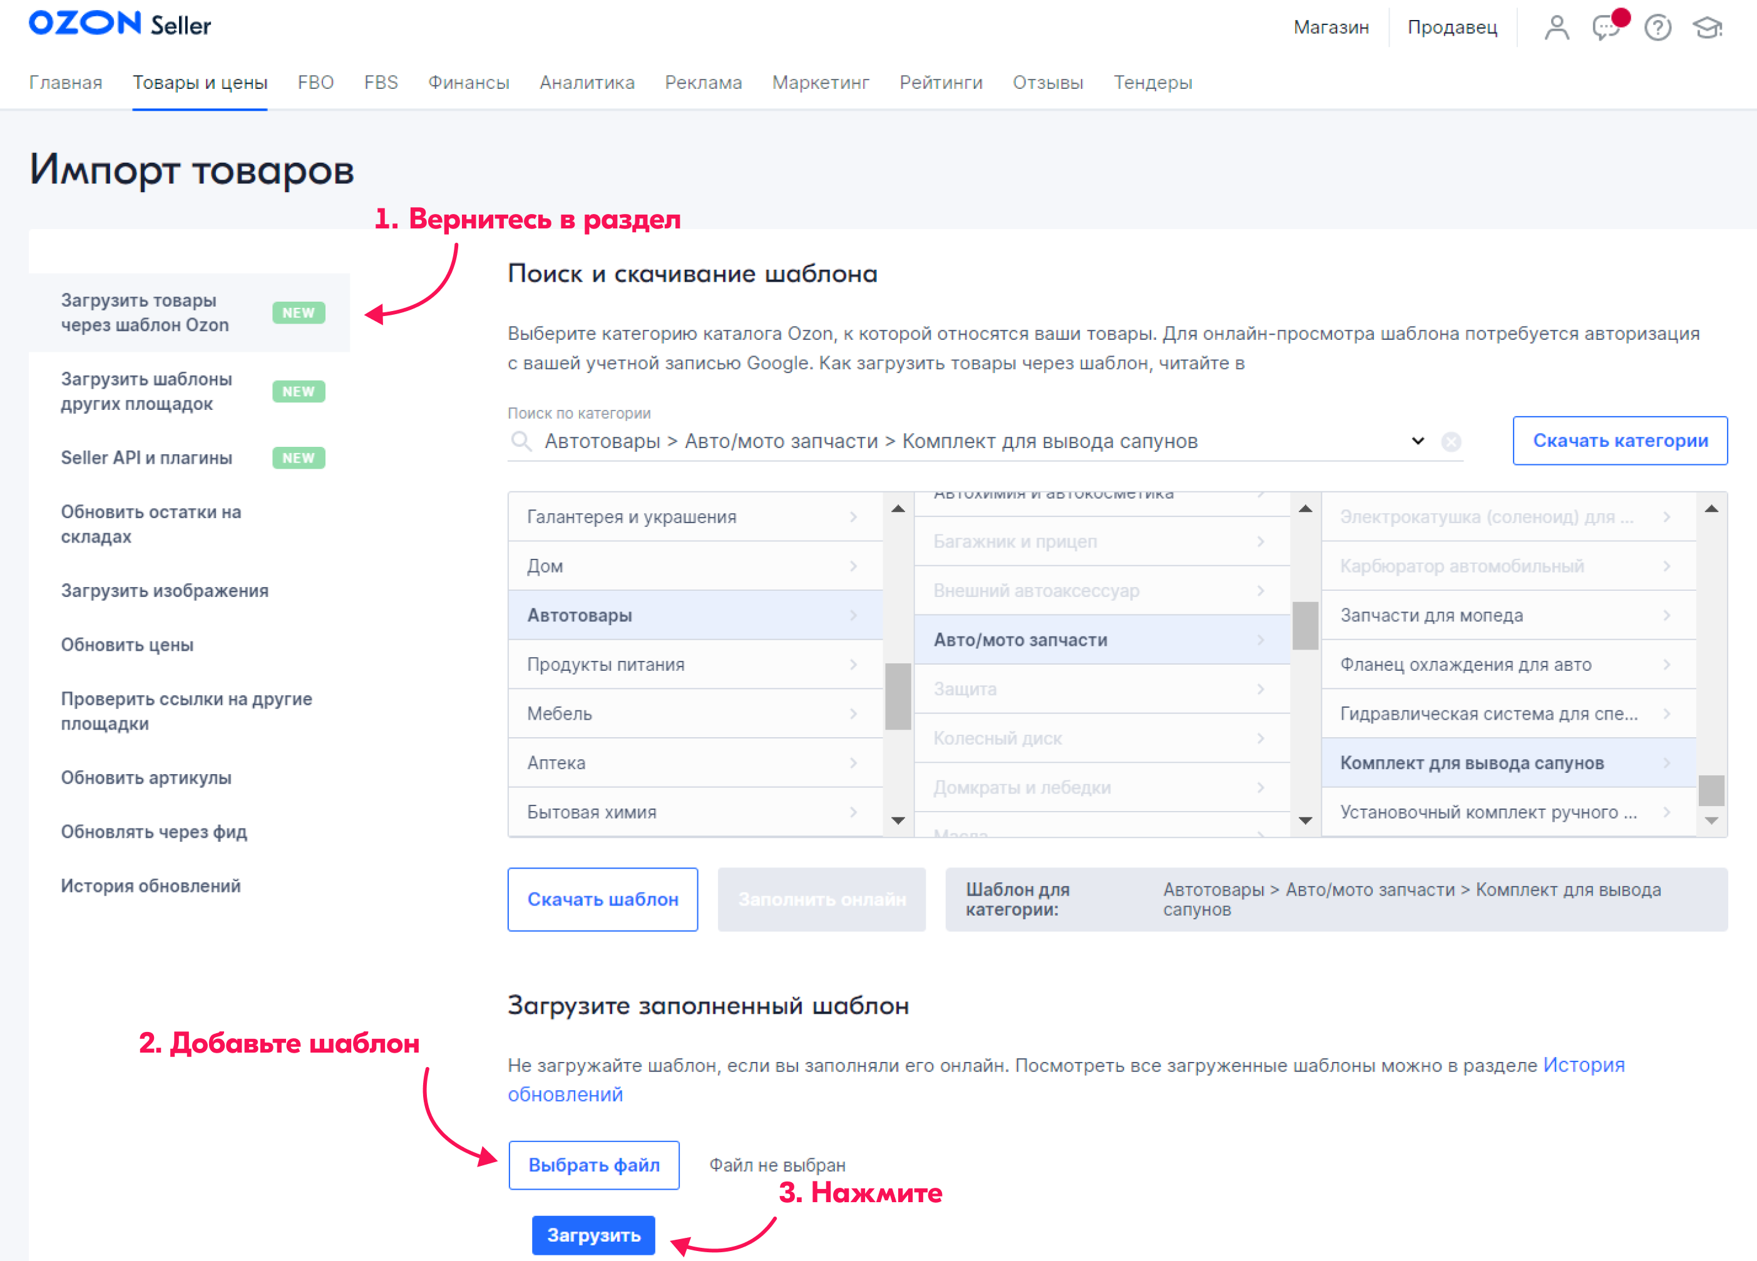Screen dimensions: 1757x1261
Task: Select Комплект для вывода сапунов item
Action: [1509, 763]
